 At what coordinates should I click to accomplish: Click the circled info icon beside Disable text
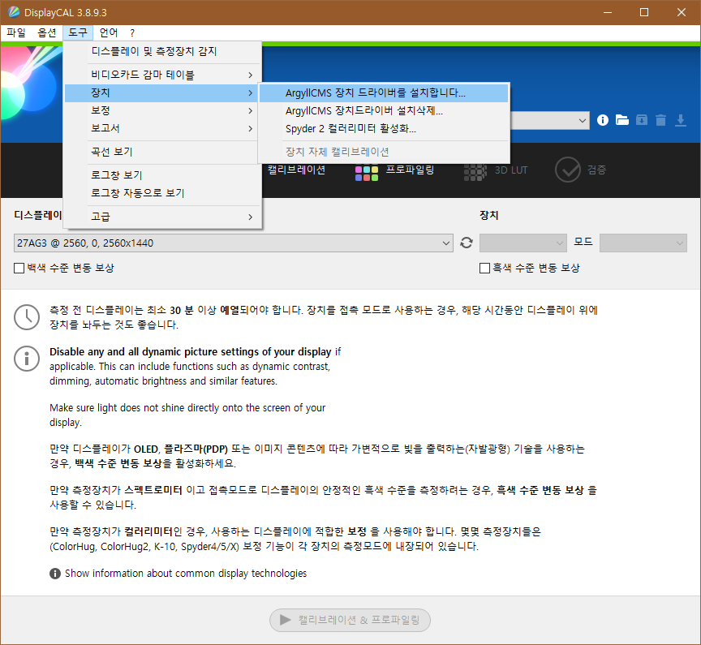pyautogui.click(x=27, y=359)
